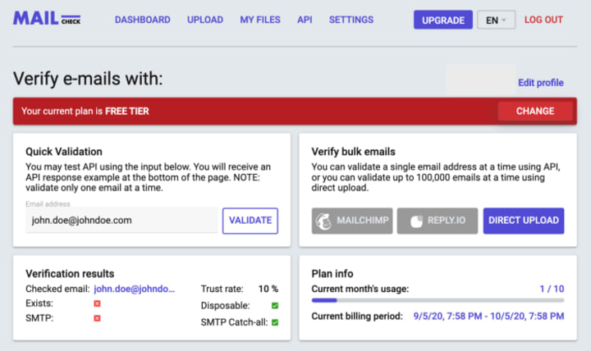Click the FREE TIER plan text

click(127, 111)
